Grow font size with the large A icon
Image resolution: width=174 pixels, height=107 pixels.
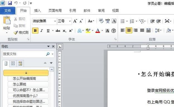pyautogui.click(x=75, y=21)
